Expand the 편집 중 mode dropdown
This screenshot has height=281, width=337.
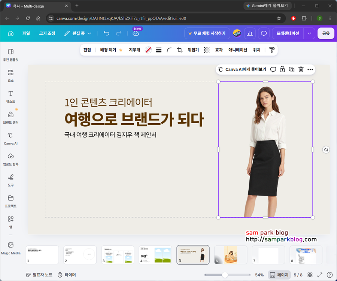click(78, 33)
